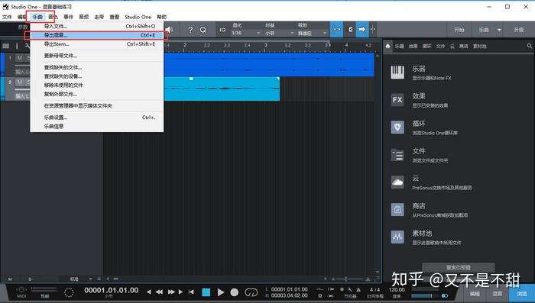Select 导入文件 menu entry

coord(97,26)
